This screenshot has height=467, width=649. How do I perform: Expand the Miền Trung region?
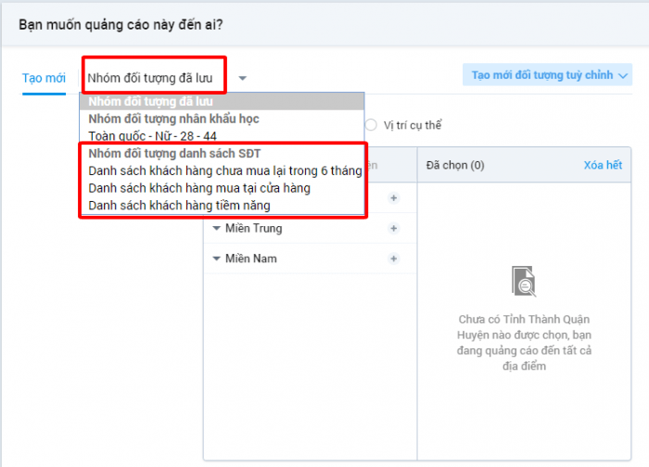coord(217,229)
